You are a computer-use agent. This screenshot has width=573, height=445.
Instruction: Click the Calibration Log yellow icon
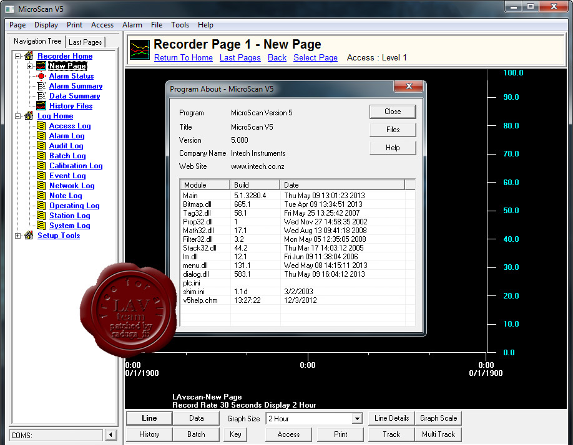click(x=41, y=166)
